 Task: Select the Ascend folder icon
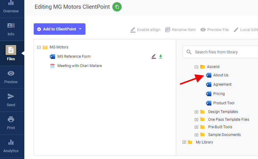click(x=202, y=67)
